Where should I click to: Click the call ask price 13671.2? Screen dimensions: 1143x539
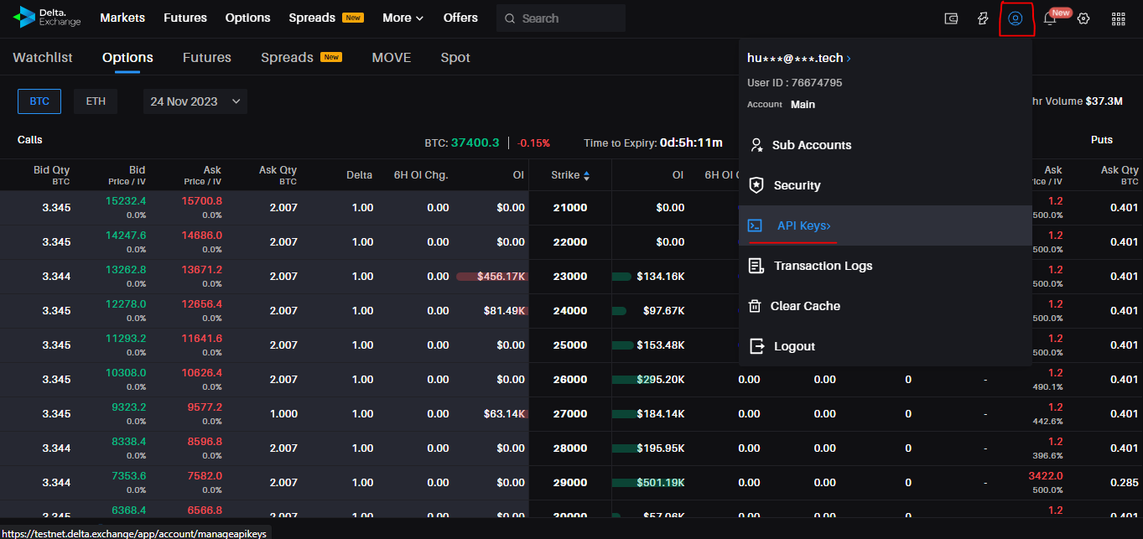pos(202,270)
